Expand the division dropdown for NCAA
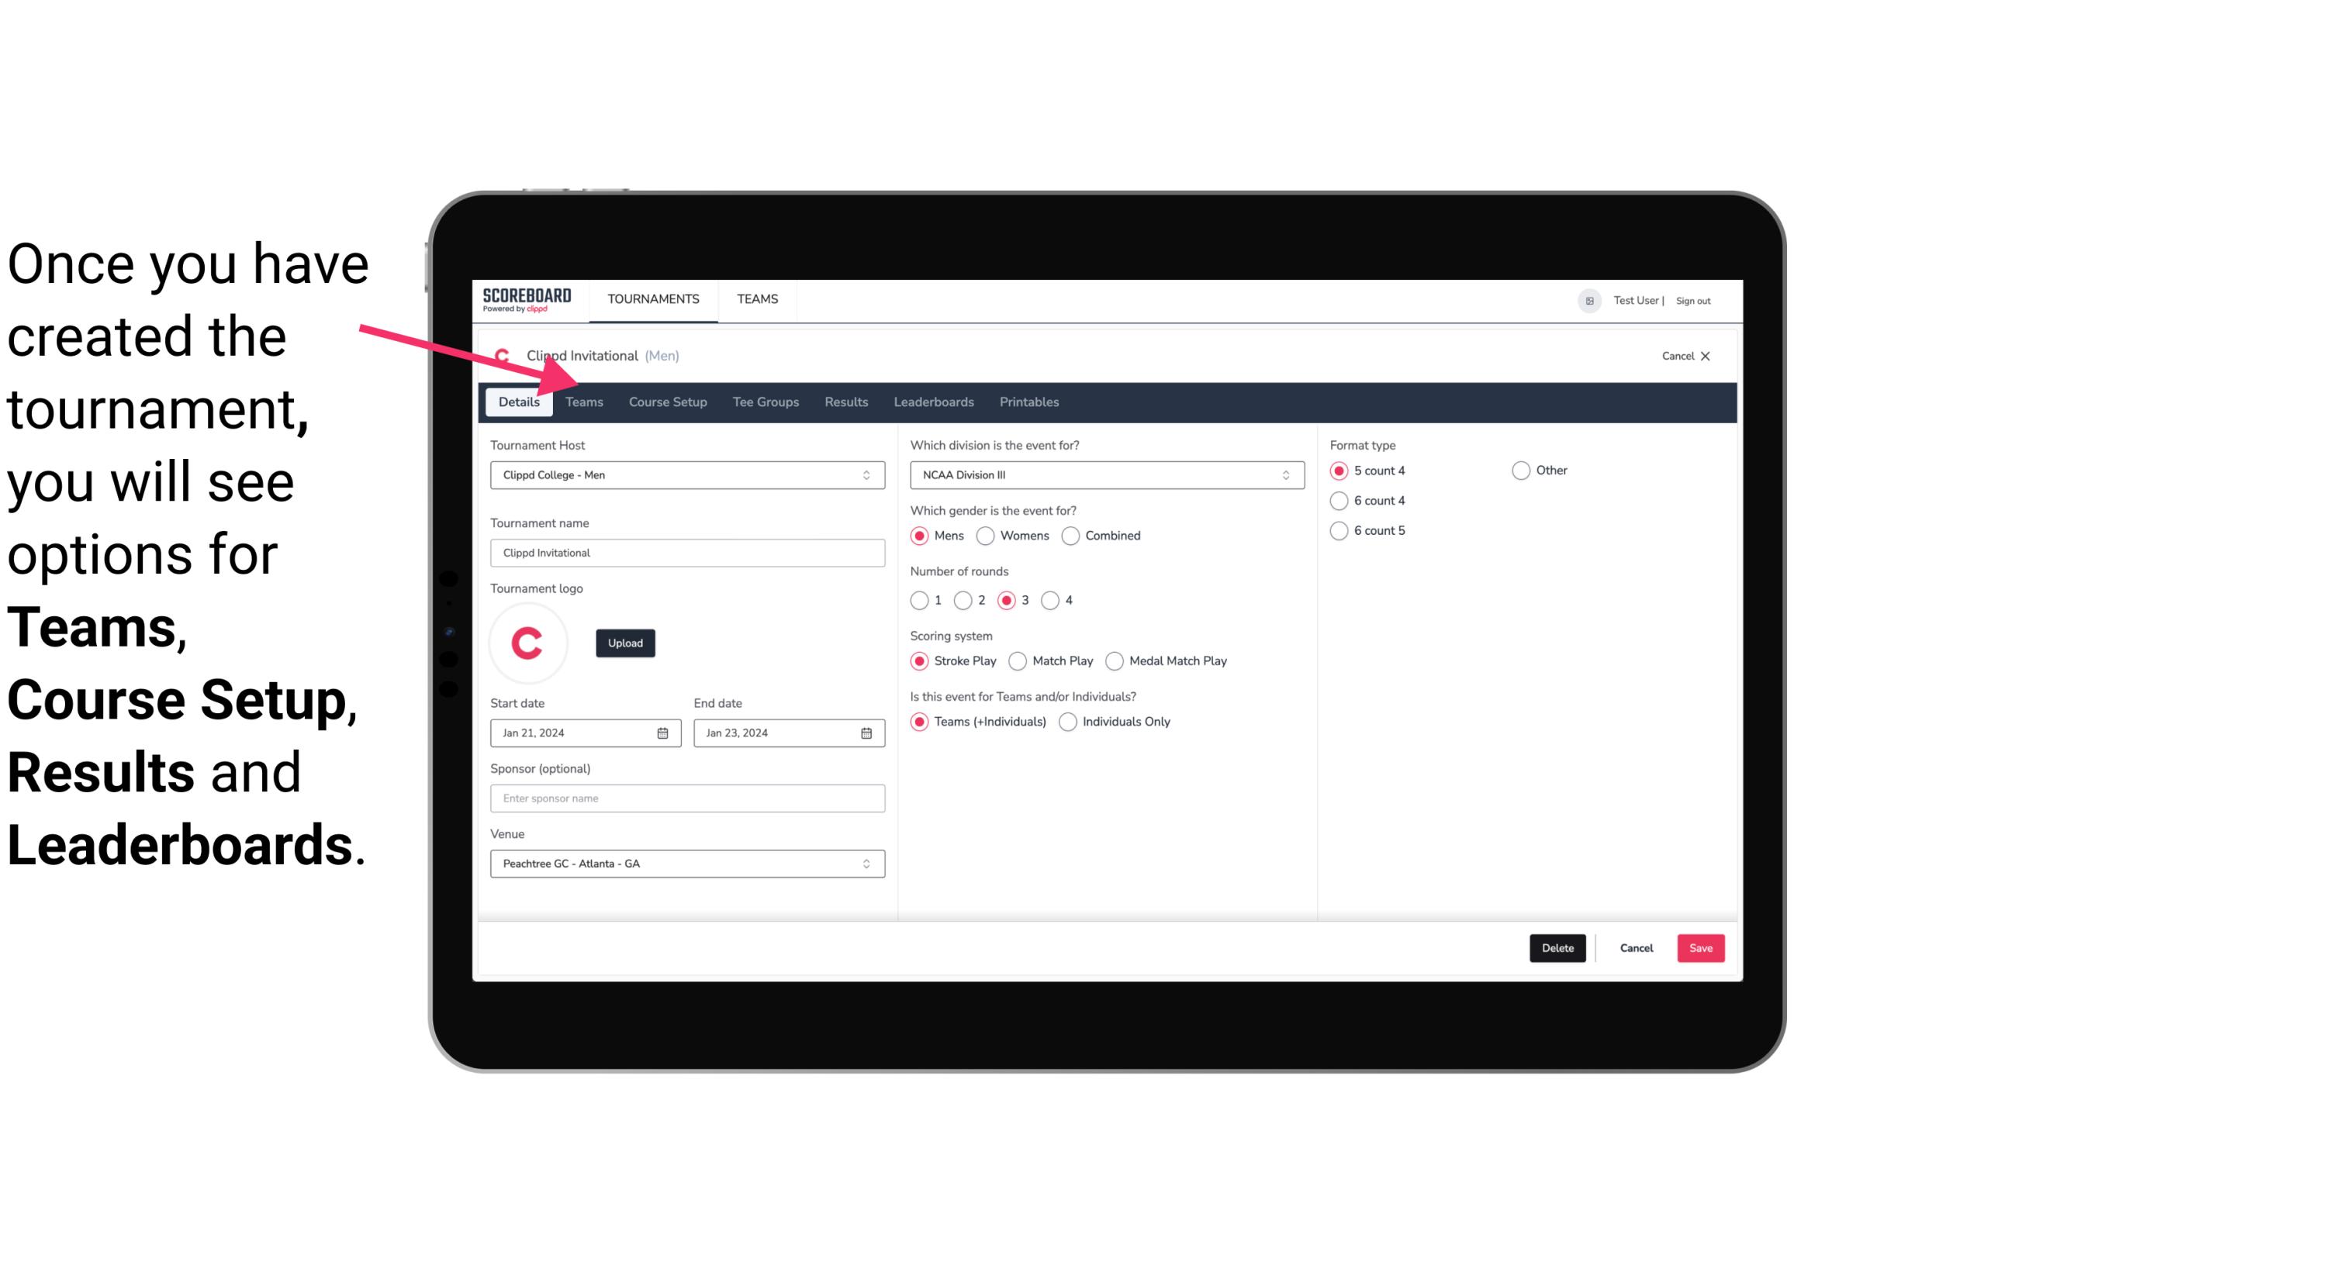Image resolution: width=2347 pixels, height=1262 pixels. tap(1281, 474)
